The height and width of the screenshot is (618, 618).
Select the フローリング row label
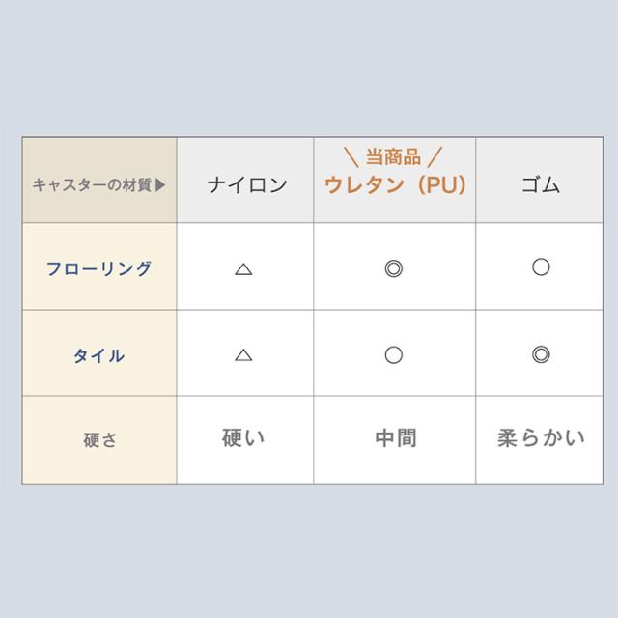[99, 268]
